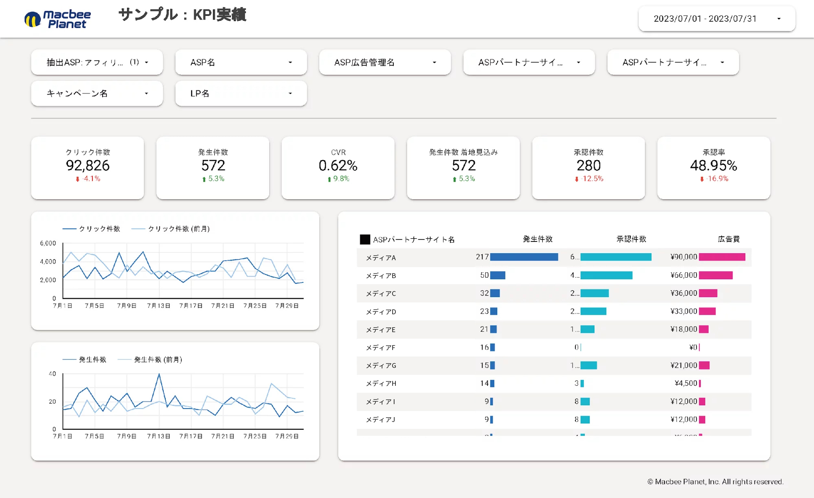Image resolution: width=814 pixels, height=498 pixels.
Task: Open the ASP名 filter dropdown
Action: 241,62
